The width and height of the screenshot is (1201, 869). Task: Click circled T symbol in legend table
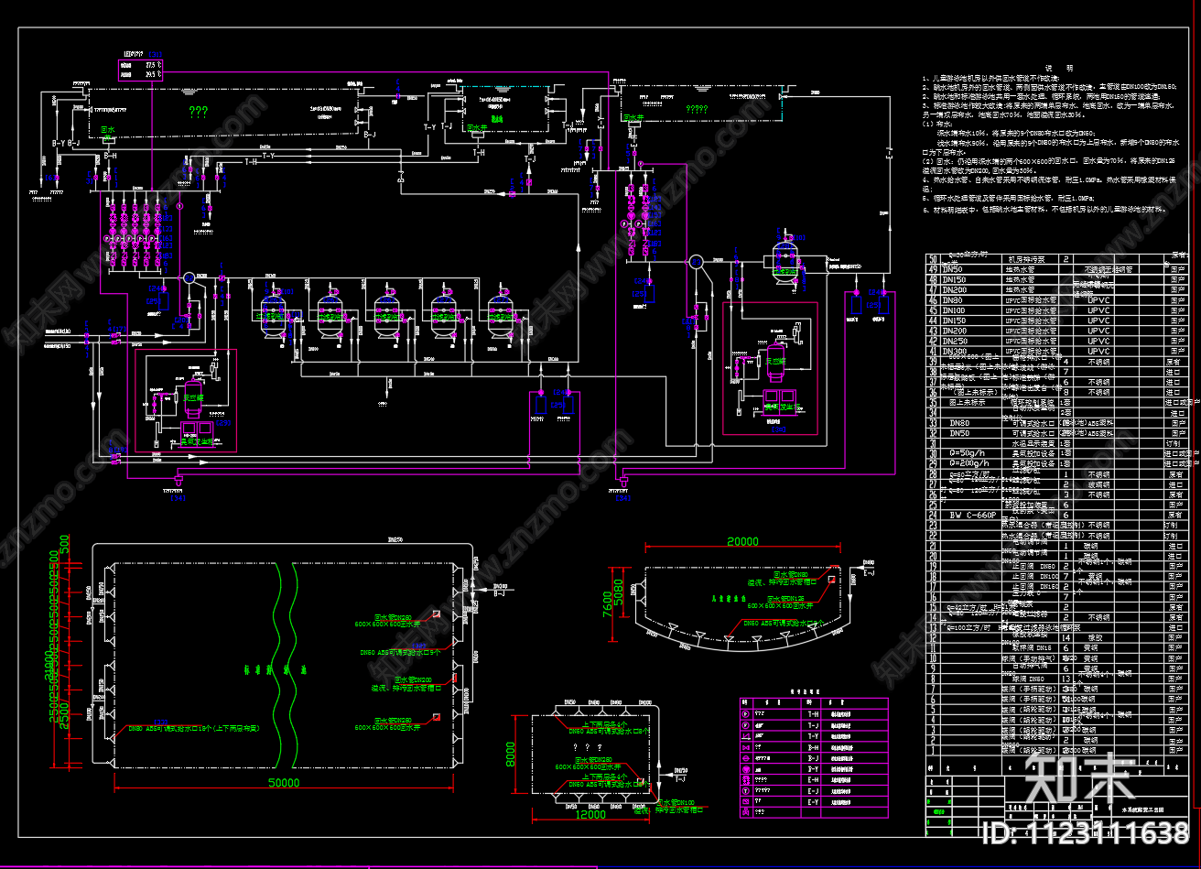(x=745, y=791)
